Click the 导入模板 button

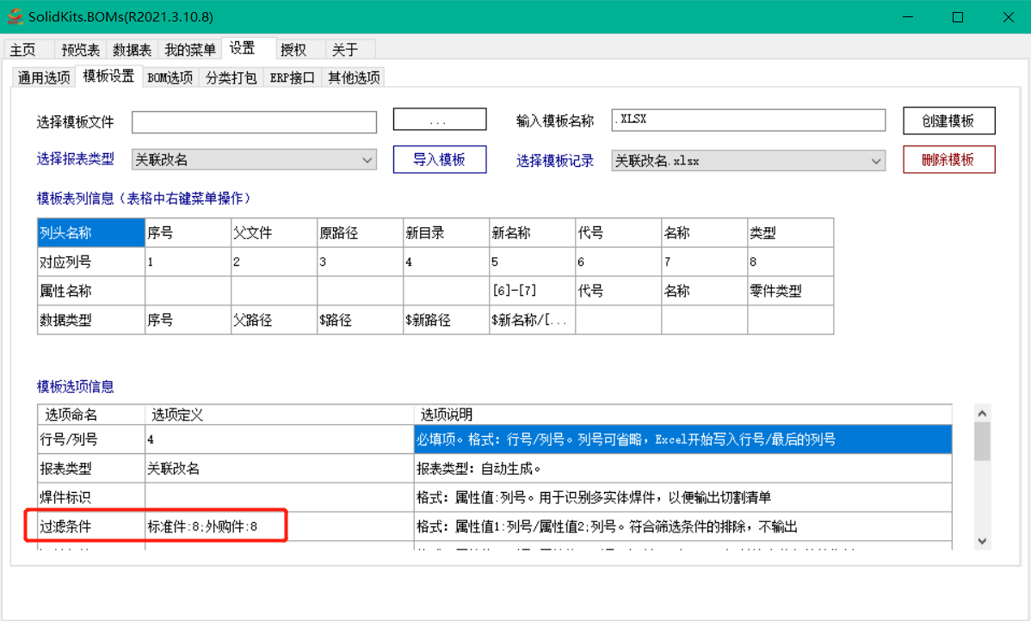[x=439, y=159]
